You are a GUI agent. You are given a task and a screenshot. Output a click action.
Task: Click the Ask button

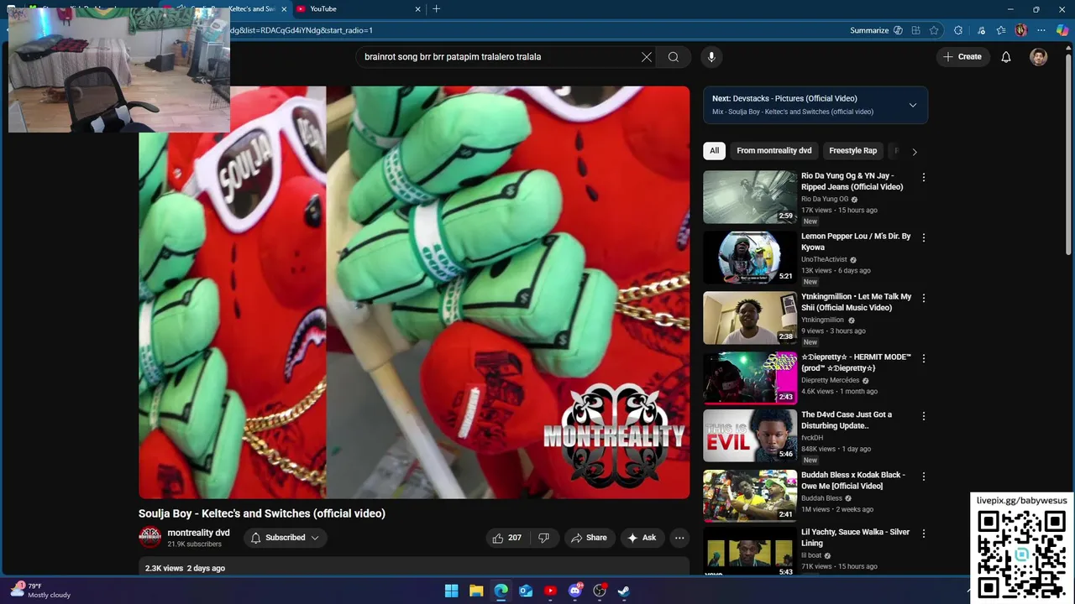pyautogui.click(x=642, y=538)
